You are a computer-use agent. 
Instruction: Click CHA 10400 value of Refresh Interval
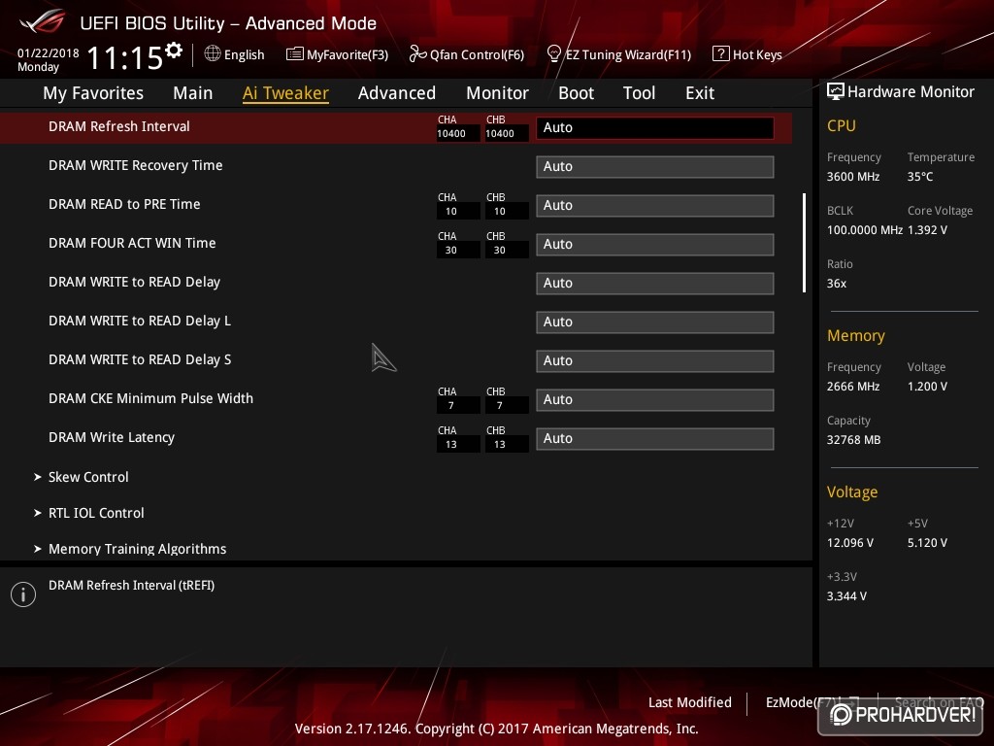point(458,133)
